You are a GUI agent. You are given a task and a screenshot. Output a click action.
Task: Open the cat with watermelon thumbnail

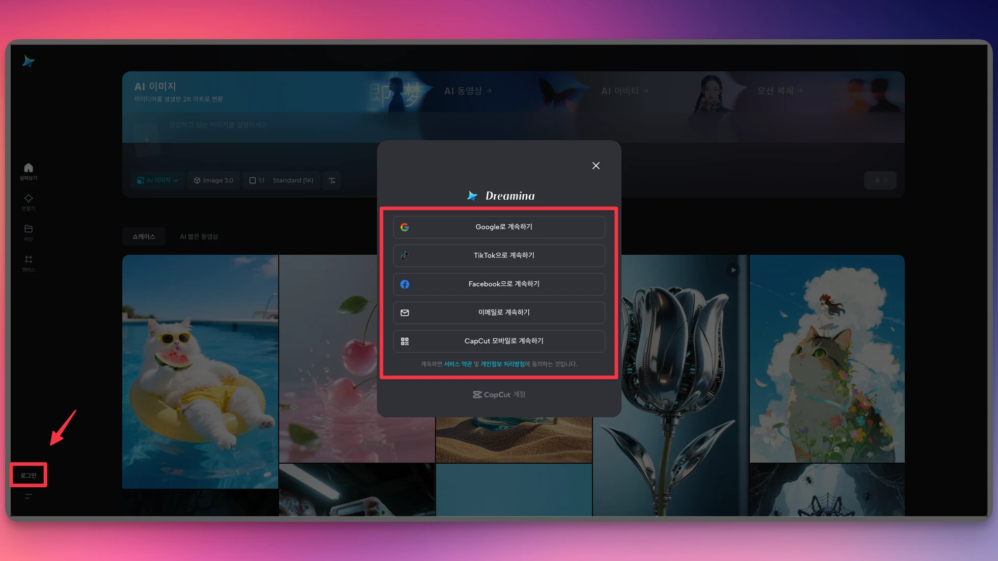coord(200,371)
